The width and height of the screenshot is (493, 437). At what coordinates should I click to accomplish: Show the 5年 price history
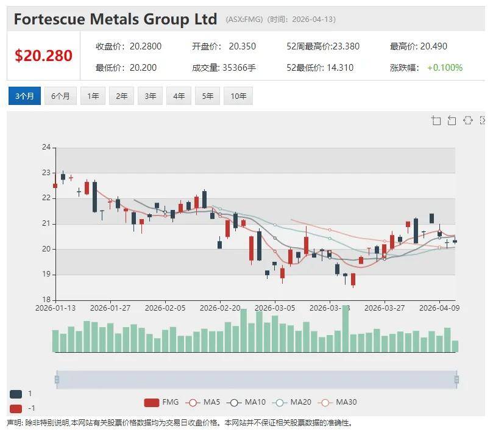click(x=208, y=96)
